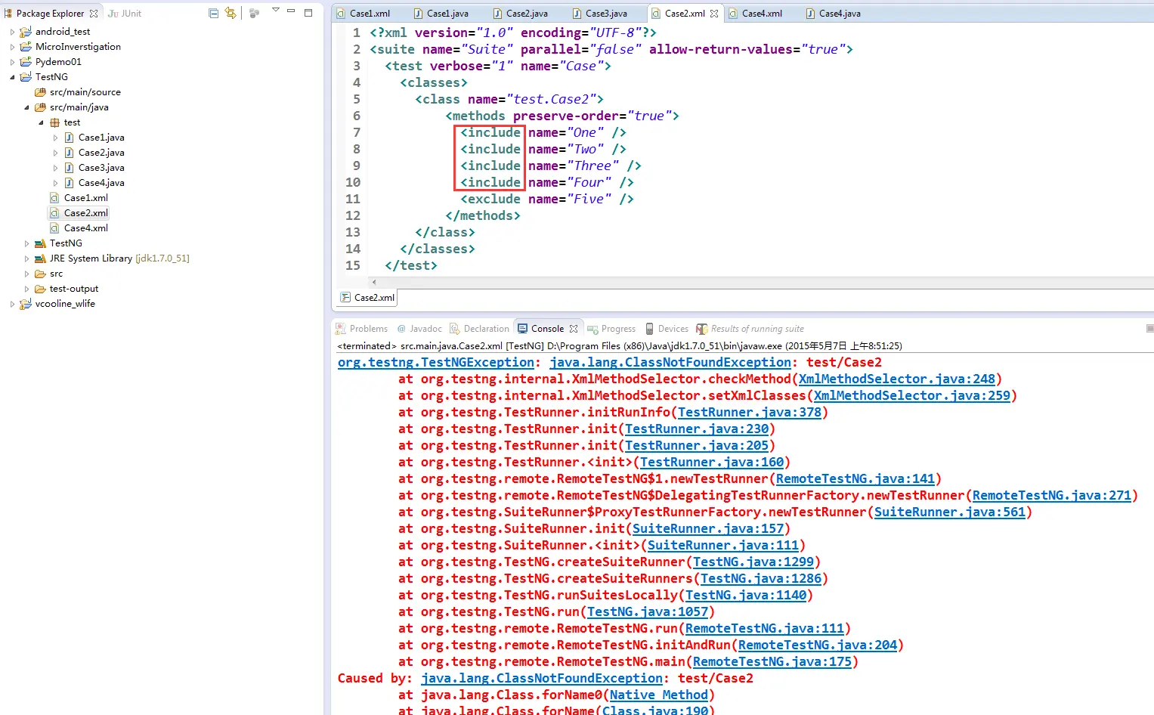This screenshot has height=715, width=1154.
Task: Click the Case1.java file icon
Action: 69,138
